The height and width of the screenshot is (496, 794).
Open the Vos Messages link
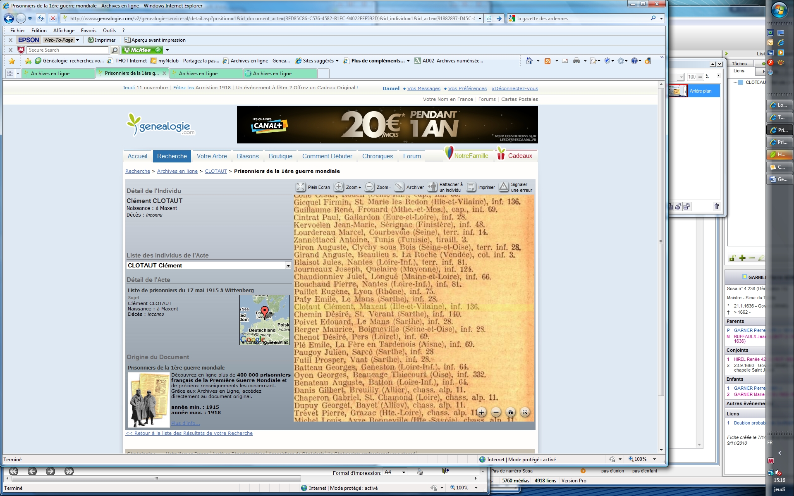click(423, 88)
